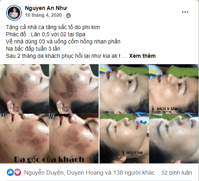199x181 pixels.
Task: Open second top photo of pigmented cheek
Action: coord(74,89)
